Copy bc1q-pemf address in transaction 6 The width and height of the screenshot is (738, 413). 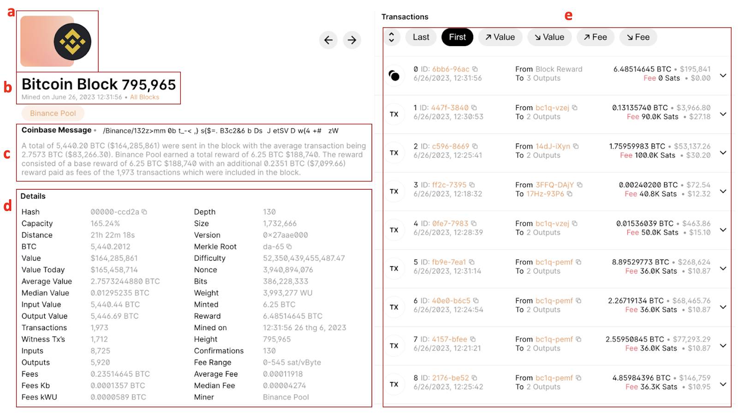point(578,301)
